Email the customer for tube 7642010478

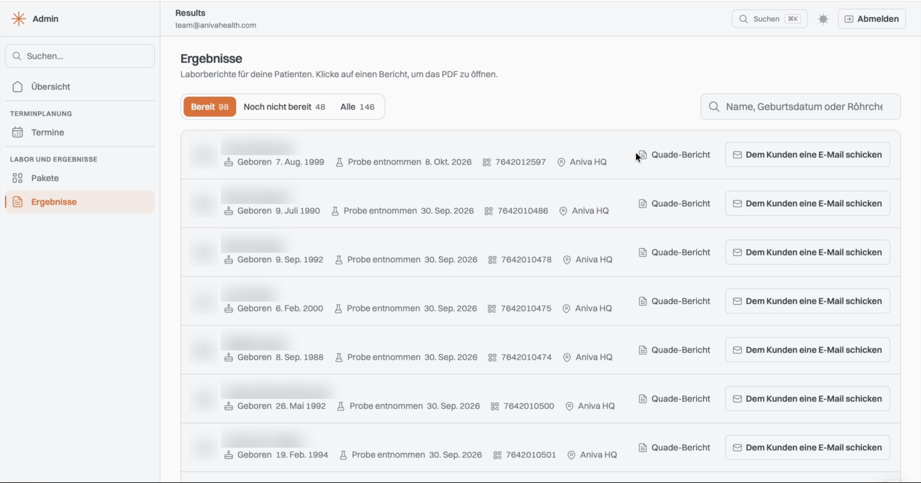click(807, 252)
